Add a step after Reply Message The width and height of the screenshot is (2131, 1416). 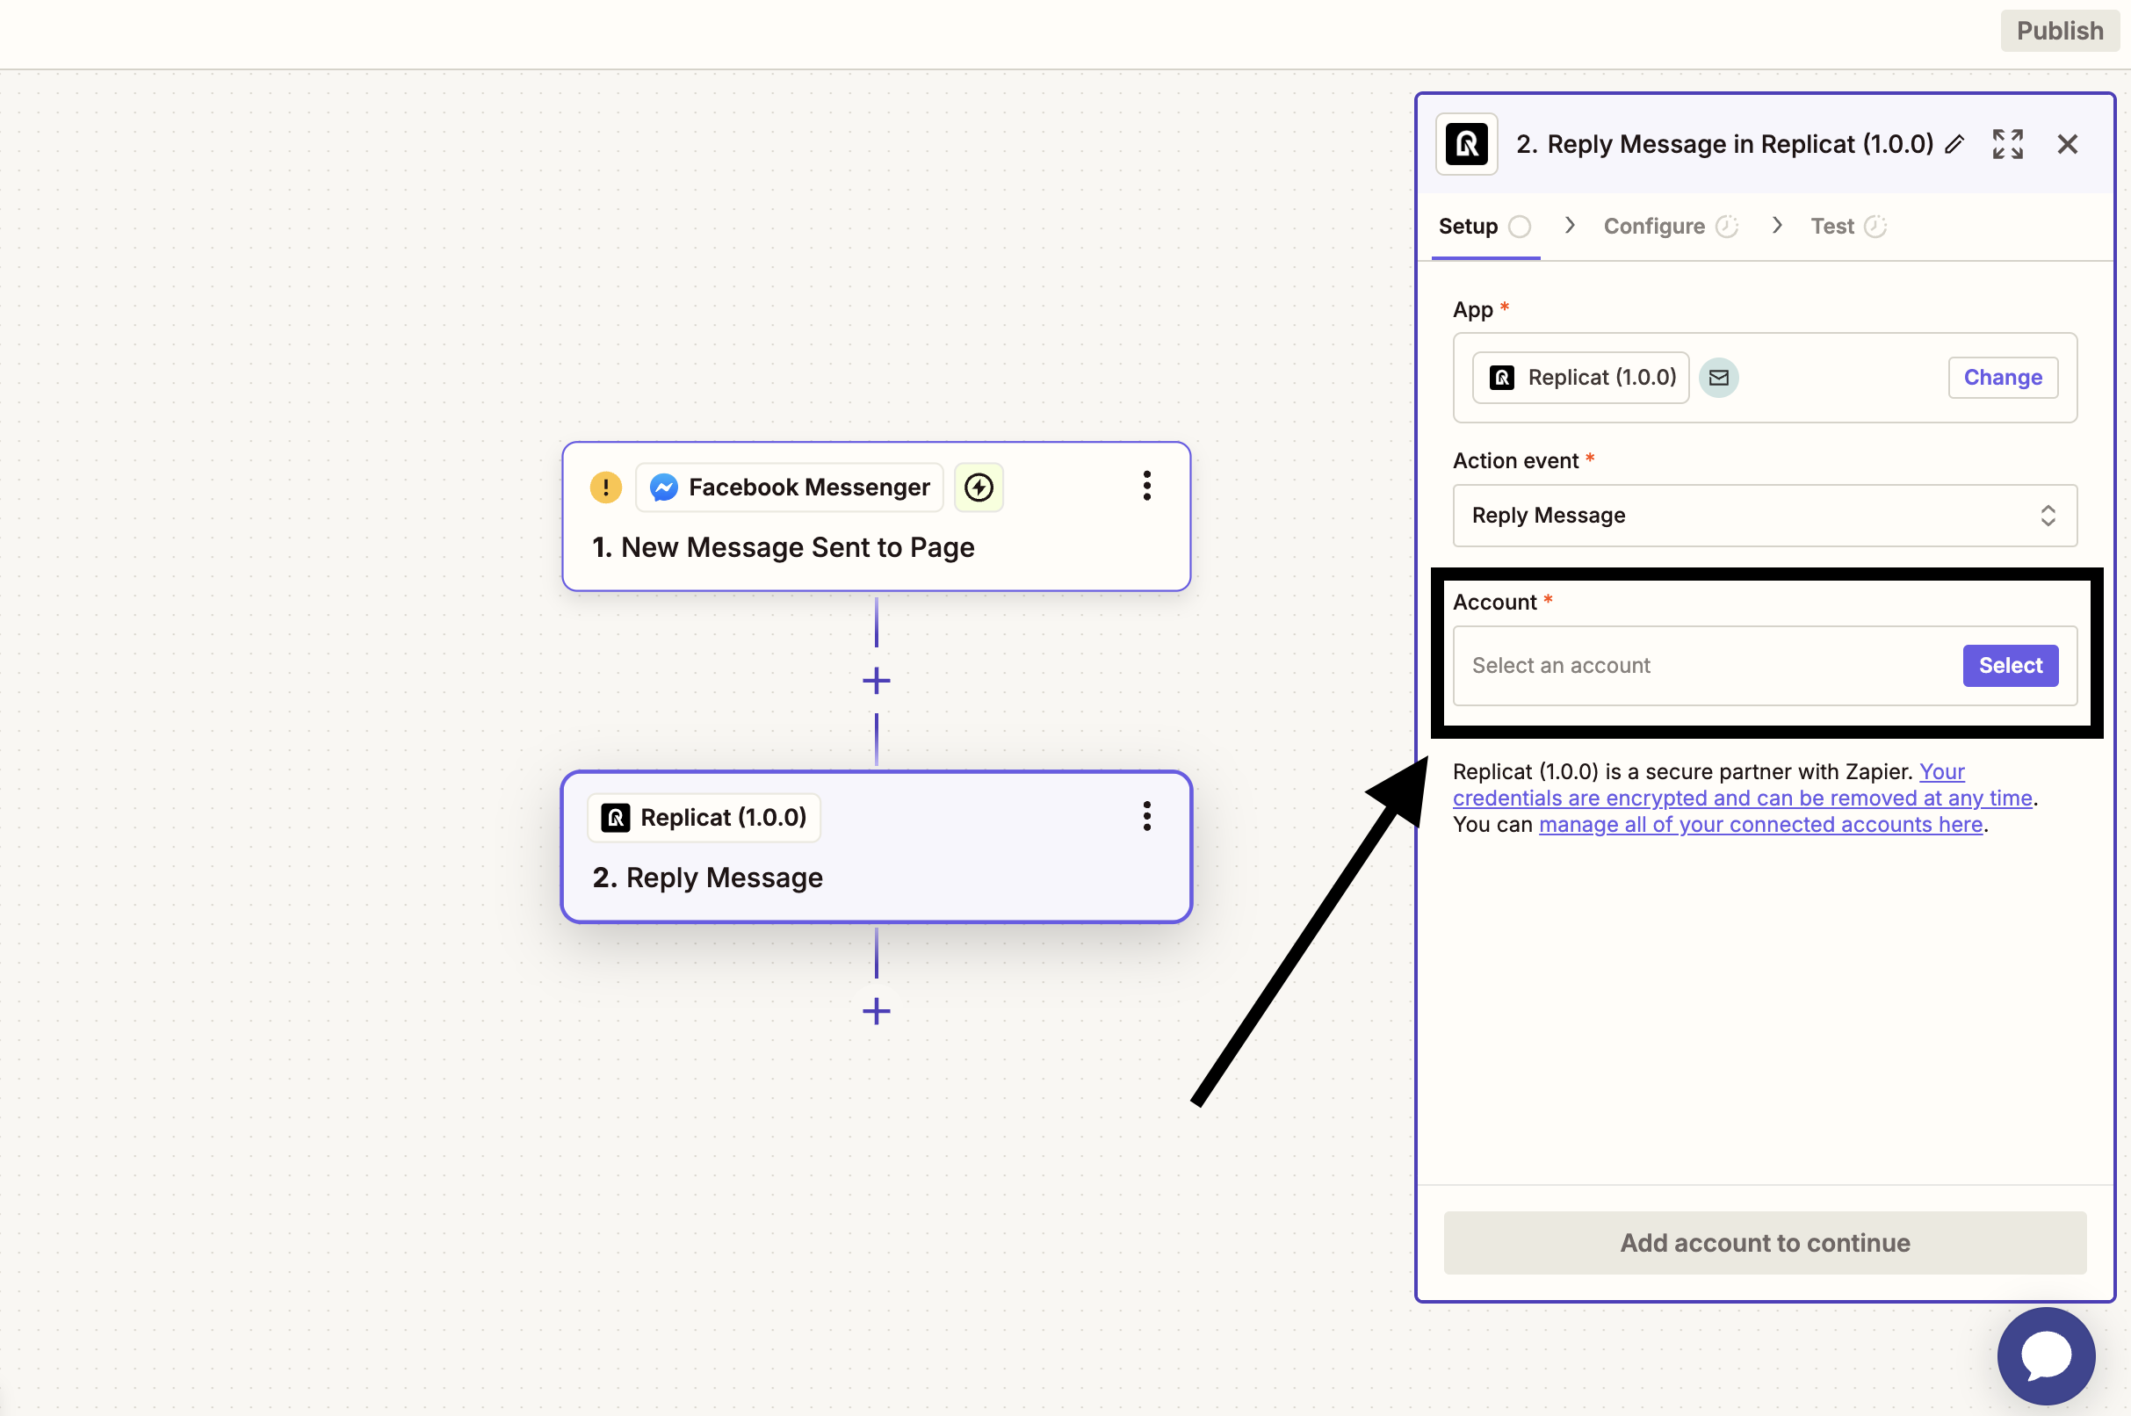(876, 1010)
